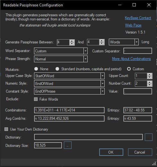Open the KeyBase Contact link
The width and height of the screenshot is (157, 167).
(138, 18)
